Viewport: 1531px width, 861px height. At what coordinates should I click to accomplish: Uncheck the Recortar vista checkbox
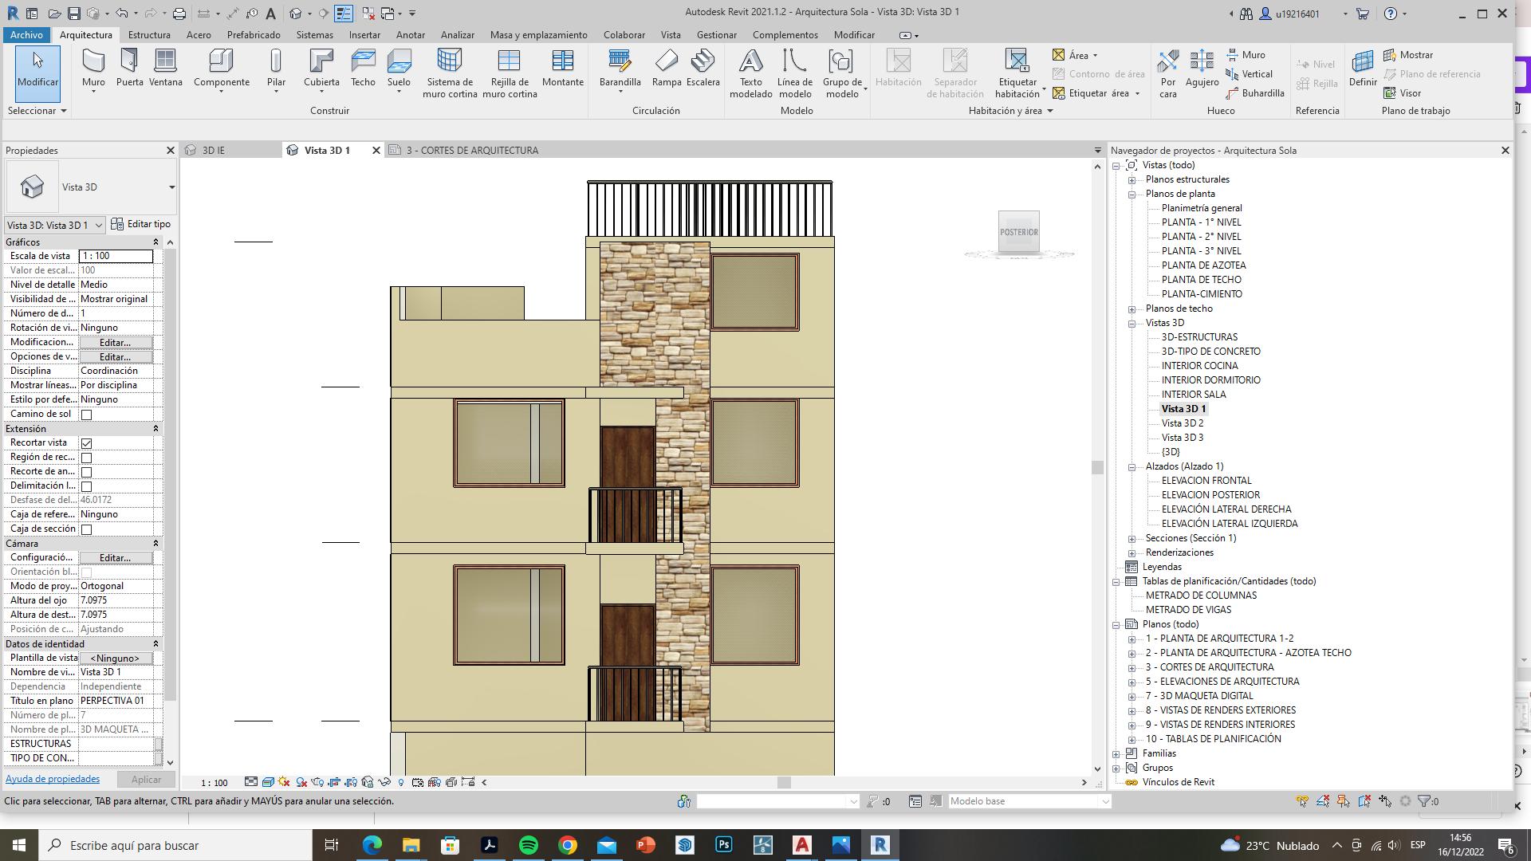[x=87, y=443]
